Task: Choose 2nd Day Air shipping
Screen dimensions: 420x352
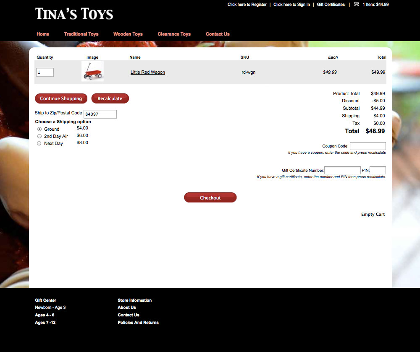Action: [39, 136]
